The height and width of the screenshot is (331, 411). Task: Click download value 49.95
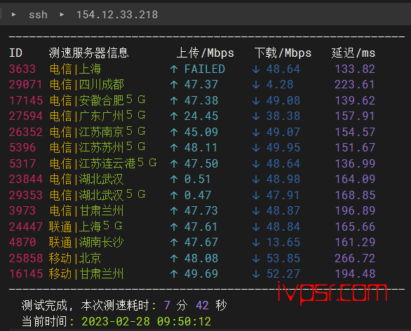click(283, 147)
